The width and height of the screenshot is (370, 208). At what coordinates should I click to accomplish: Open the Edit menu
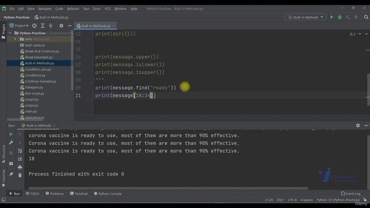pos(21,9)
